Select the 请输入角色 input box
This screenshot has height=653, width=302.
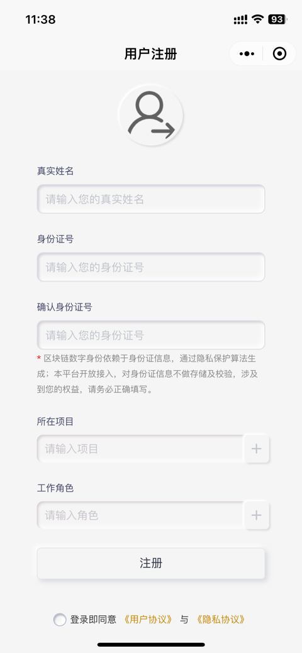click(140, 515)
